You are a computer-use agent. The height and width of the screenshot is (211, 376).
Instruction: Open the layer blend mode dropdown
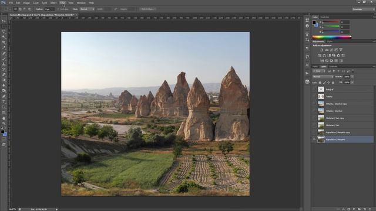tap(323, 77)
